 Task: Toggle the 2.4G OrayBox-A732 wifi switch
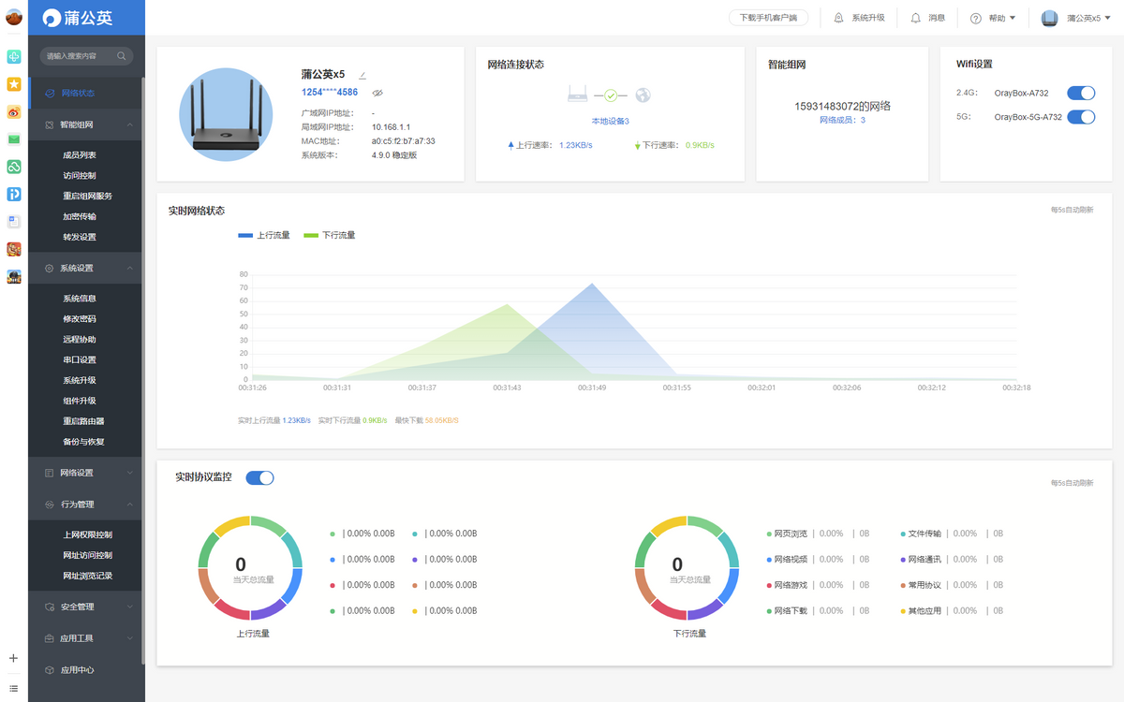pyautogui.click(x=1082, y=93)
